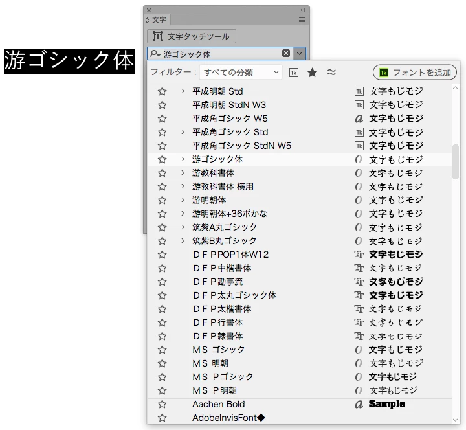Click the Typekit filter icon
Viewport: 466px width, 430px height.
pos(294,73)
